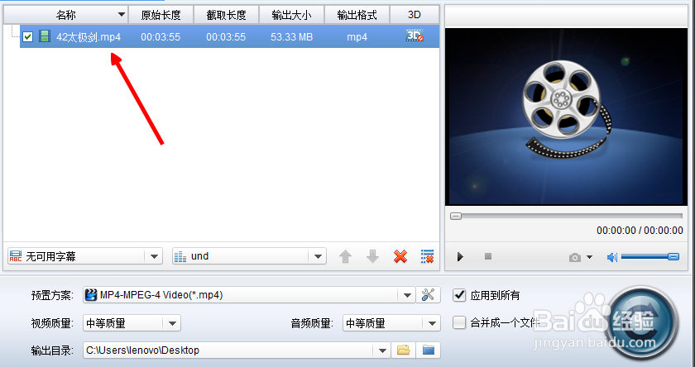Sort by 名称 column header
The height and width of the screenshot is (367, 695).
(66, 15)
